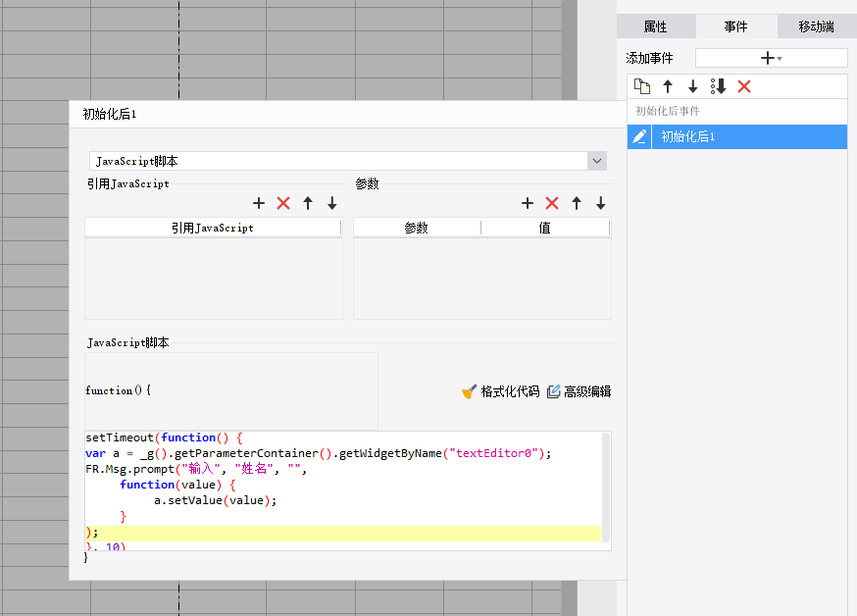Remove the selected 引用JavaScript entry
The height and width of the screenshot is (616, 857).
[283, 203]
